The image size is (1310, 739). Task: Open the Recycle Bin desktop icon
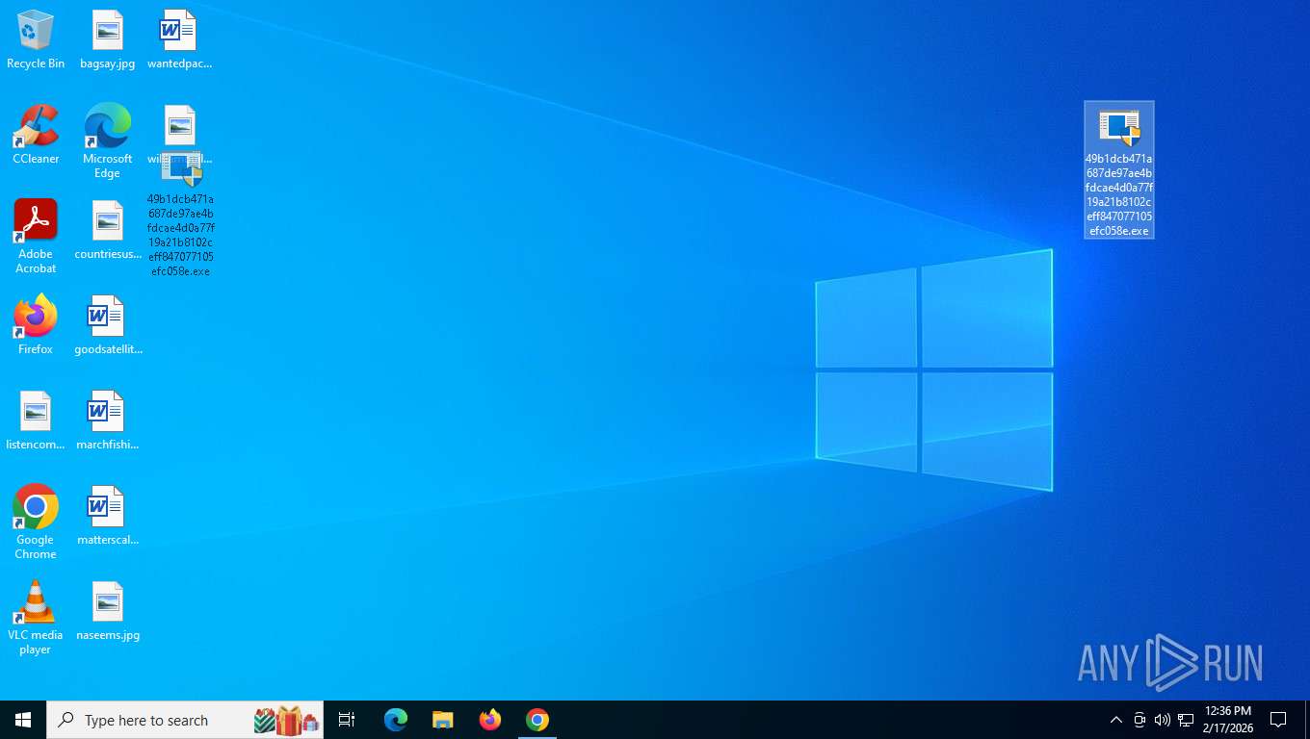(36, 39)
